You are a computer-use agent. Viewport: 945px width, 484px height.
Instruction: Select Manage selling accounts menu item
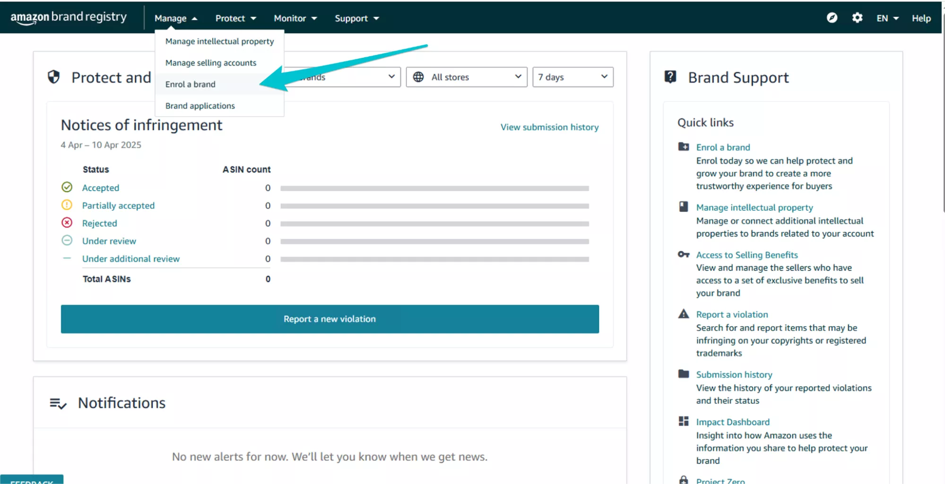(x=220, y=63)
